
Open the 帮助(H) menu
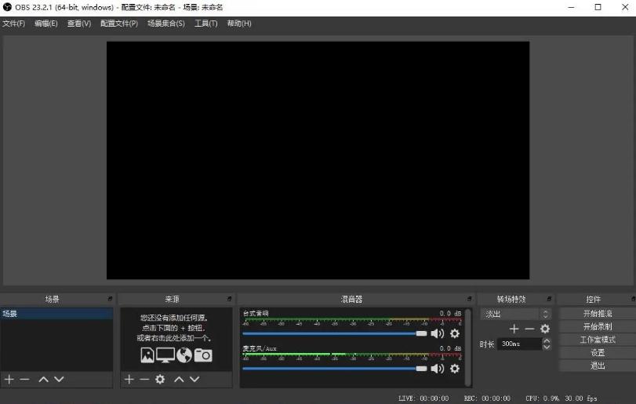coord(239,24)
